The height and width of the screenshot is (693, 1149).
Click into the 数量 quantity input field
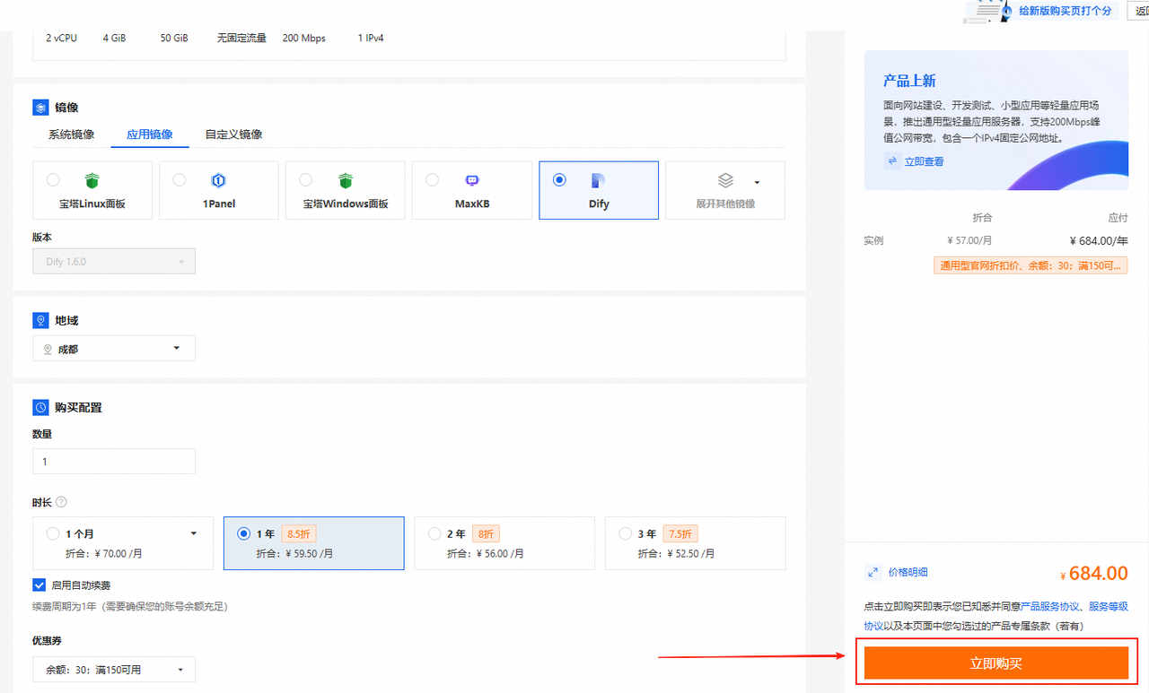[x=114, y=462]
